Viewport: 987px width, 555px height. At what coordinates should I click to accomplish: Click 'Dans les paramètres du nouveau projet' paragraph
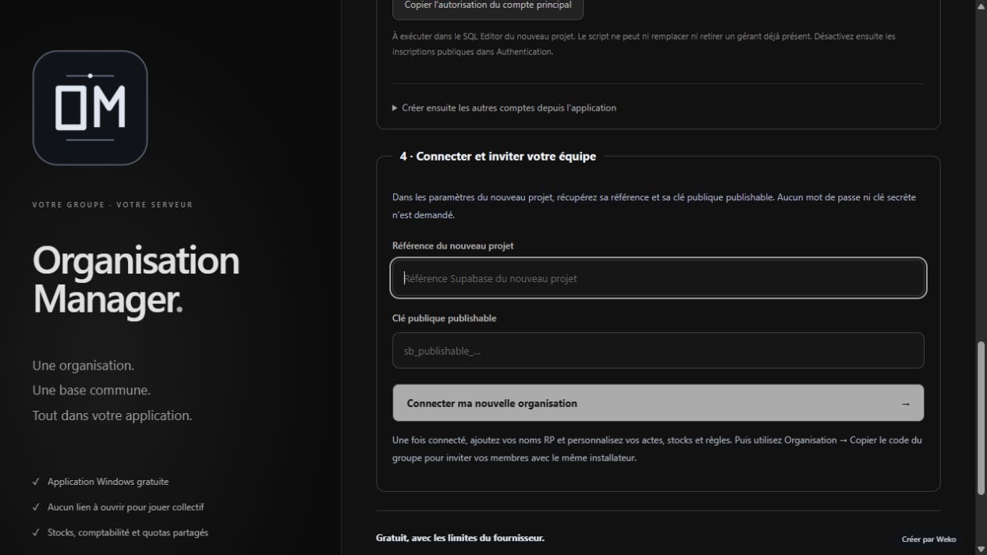click(654, 206)
